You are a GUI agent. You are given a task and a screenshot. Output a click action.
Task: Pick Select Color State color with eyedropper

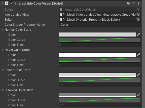138,75
